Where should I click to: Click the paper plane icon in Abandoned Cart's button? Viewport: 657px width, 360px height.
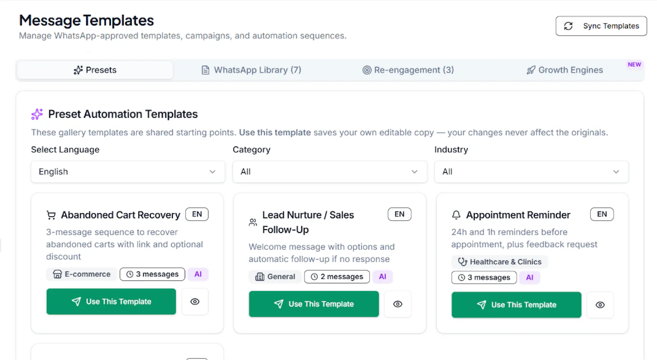pos(76,302)
